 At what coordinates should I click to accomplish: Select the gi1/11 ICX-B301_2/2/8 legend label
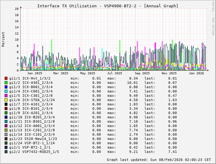pos(32,121)
